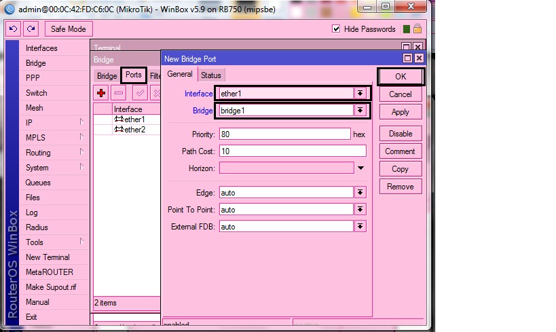Open Log from sidebar menu
The height and width of the screenshot is (332, 556).
tap(31, 212)
